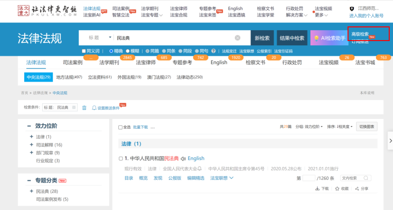Open the 标题 search field dropdown

click(x=100, y=38)
